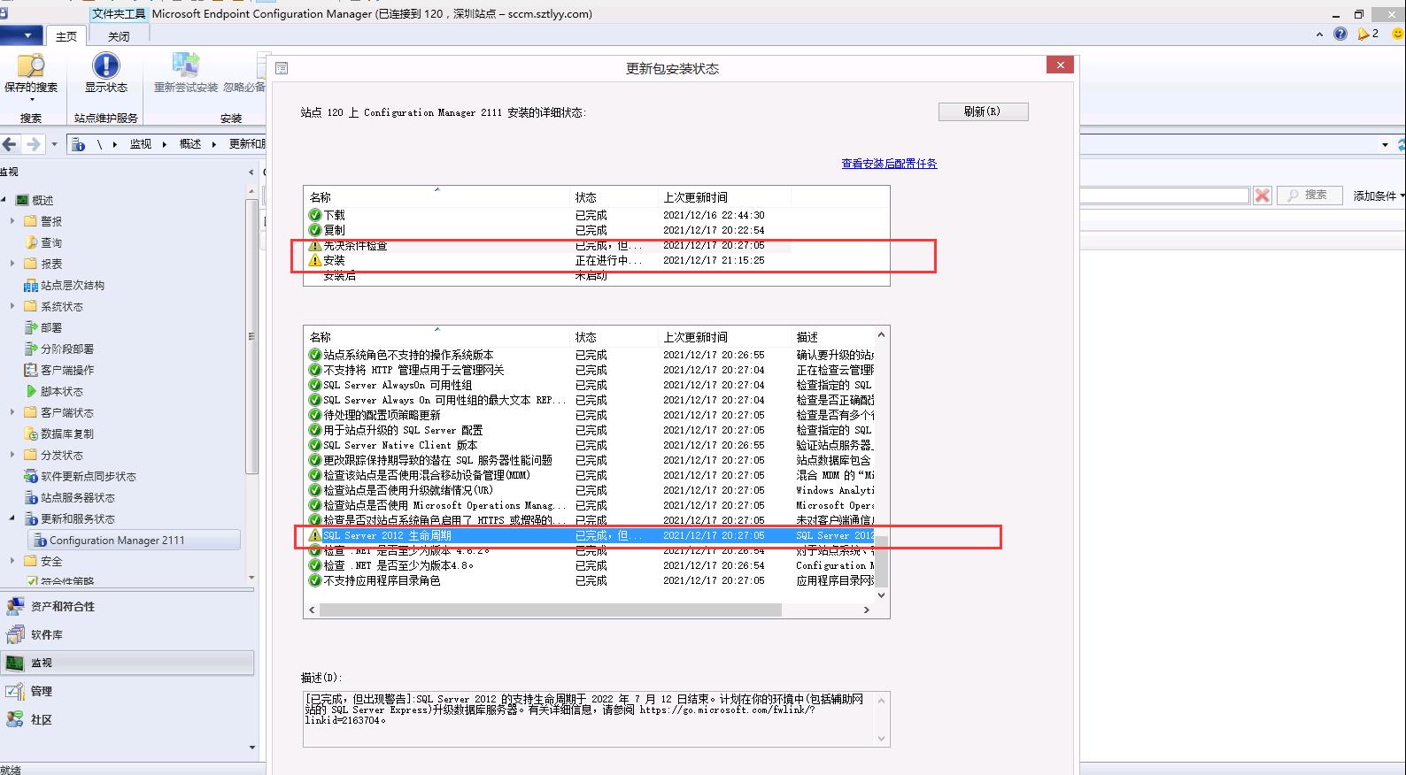The image size is (1406, 775).
Task: Click the navigation tree vertical scrollbar
Action: tap(251, 336)
